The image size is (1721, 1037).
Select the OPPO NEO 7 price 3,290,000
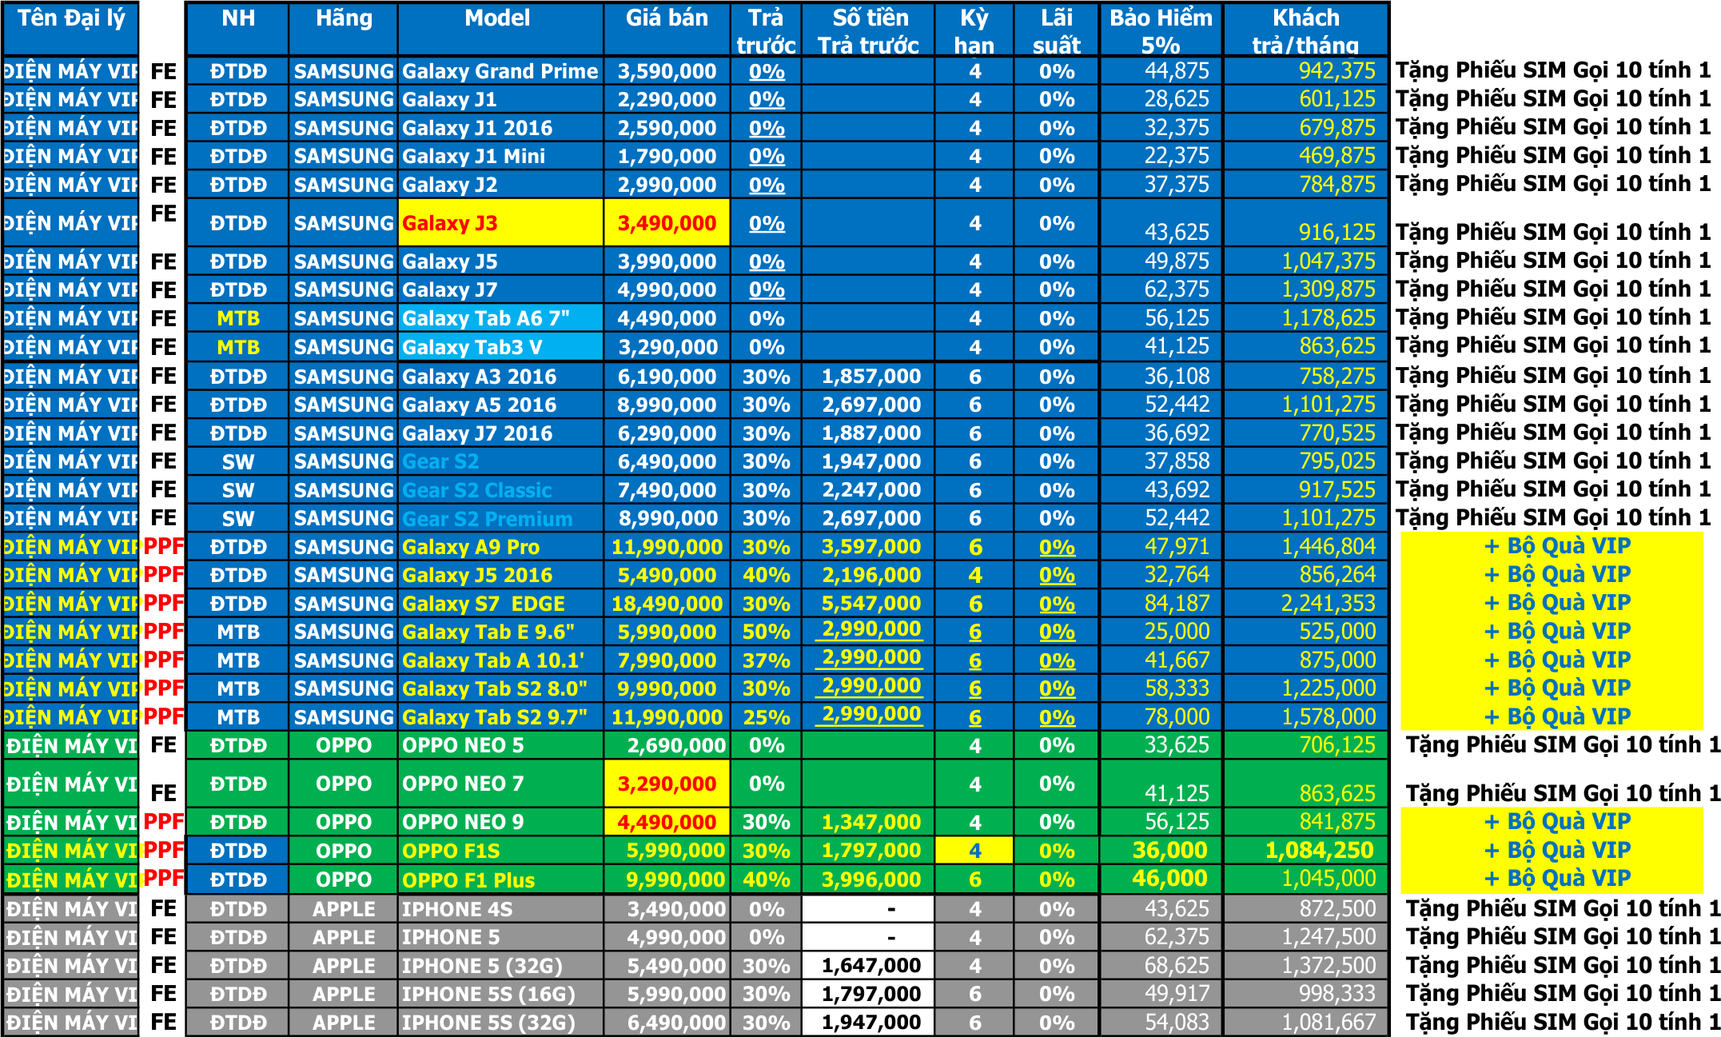pos(667,784)
